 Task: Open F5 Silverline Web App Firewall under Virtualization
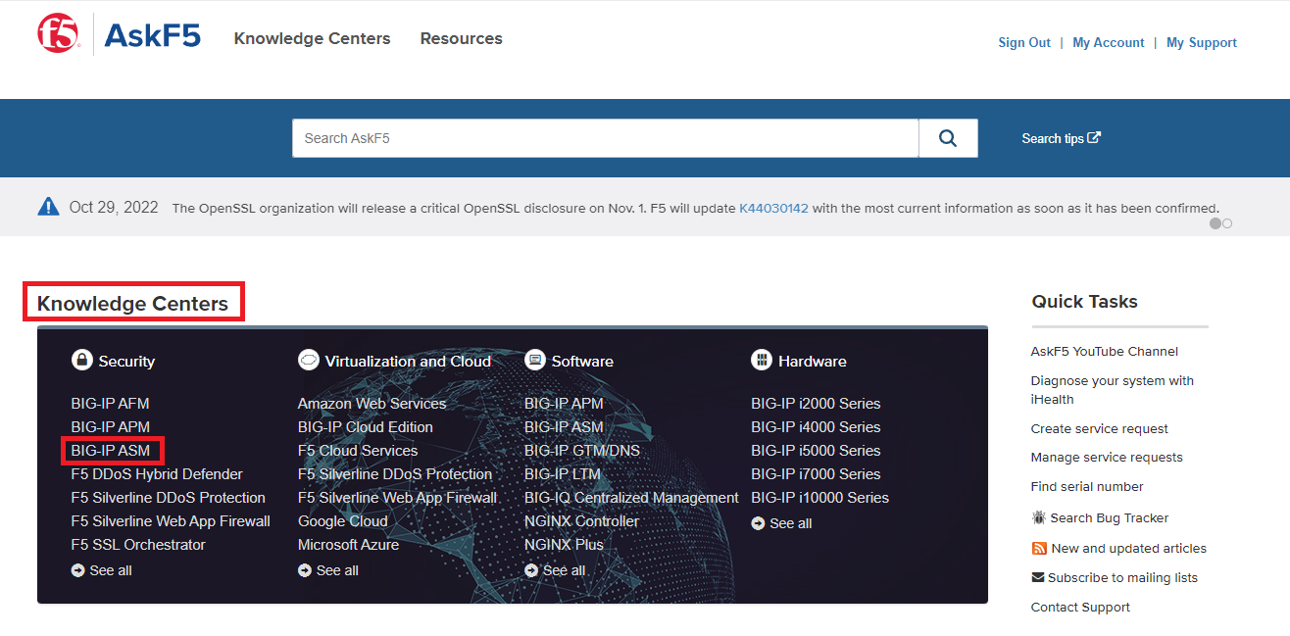pos(398,497)
